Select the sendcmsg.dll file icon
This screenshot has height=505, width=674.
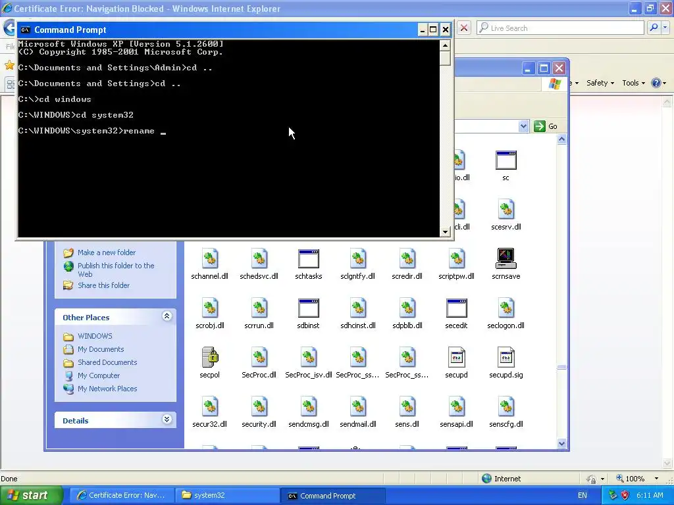(x=309, y=406)
